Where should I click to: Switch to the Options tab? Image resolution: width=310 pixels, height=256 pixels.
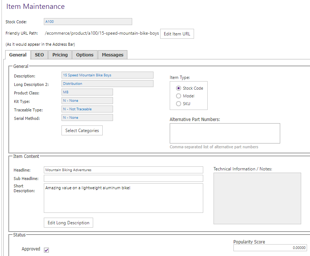tap(85, 55)
